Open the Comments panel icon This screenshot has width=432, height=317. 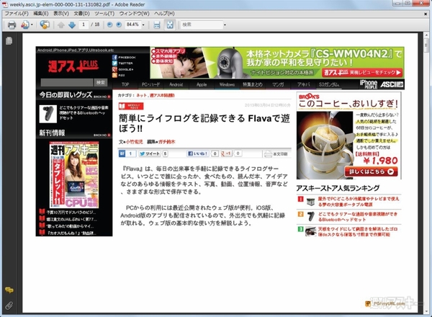coord(9,290)
